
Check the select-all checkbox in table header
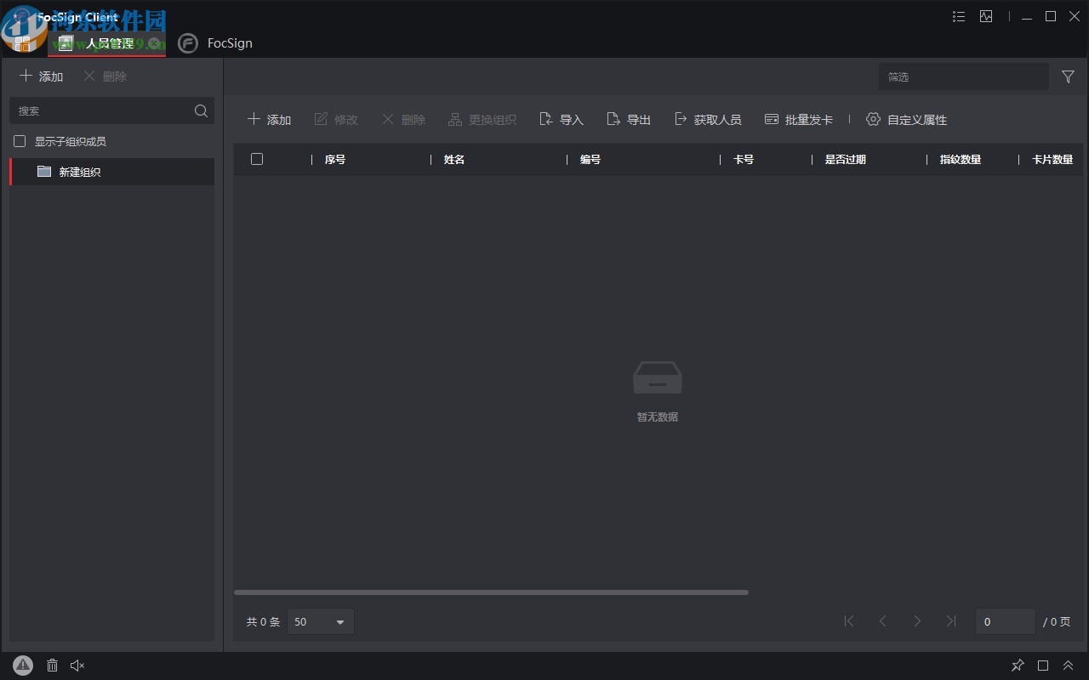tap(257, 159)
